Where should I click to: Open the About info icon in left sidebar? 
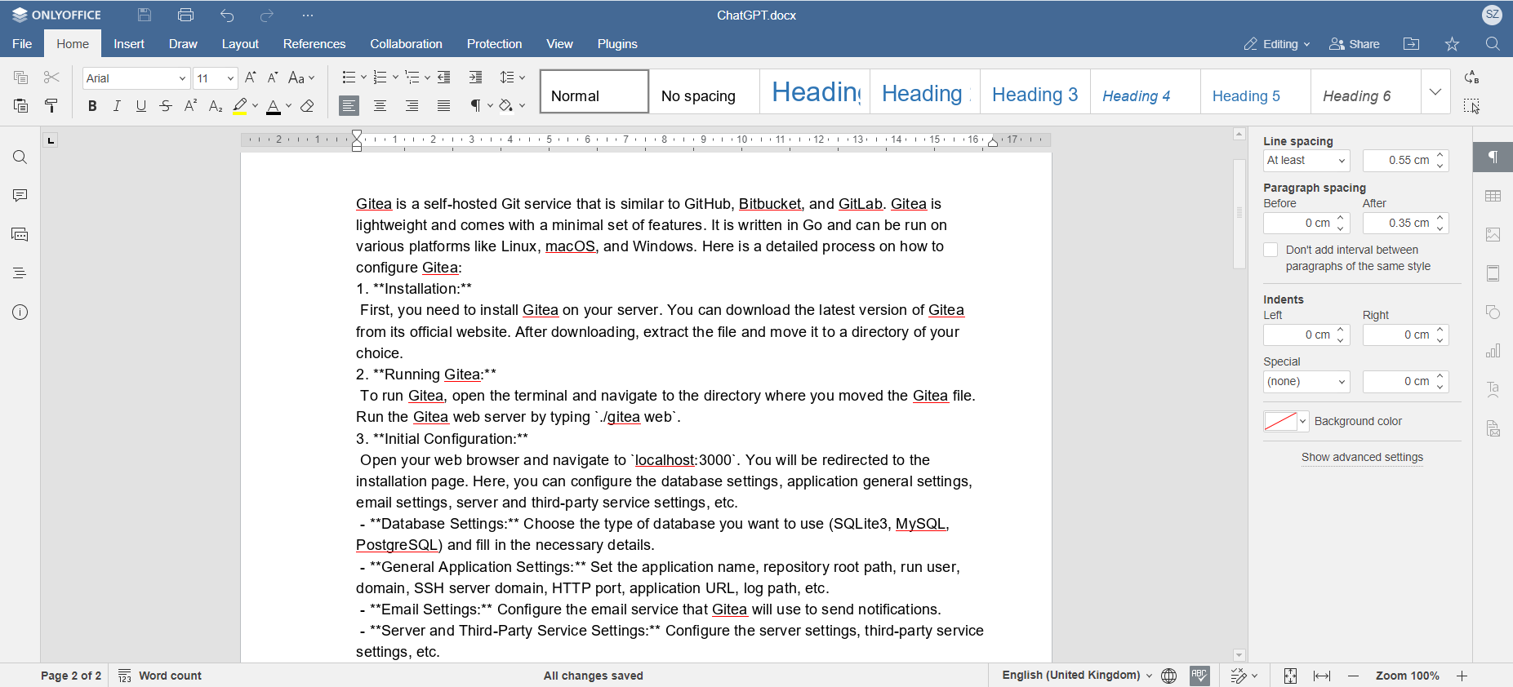point(20,312)
